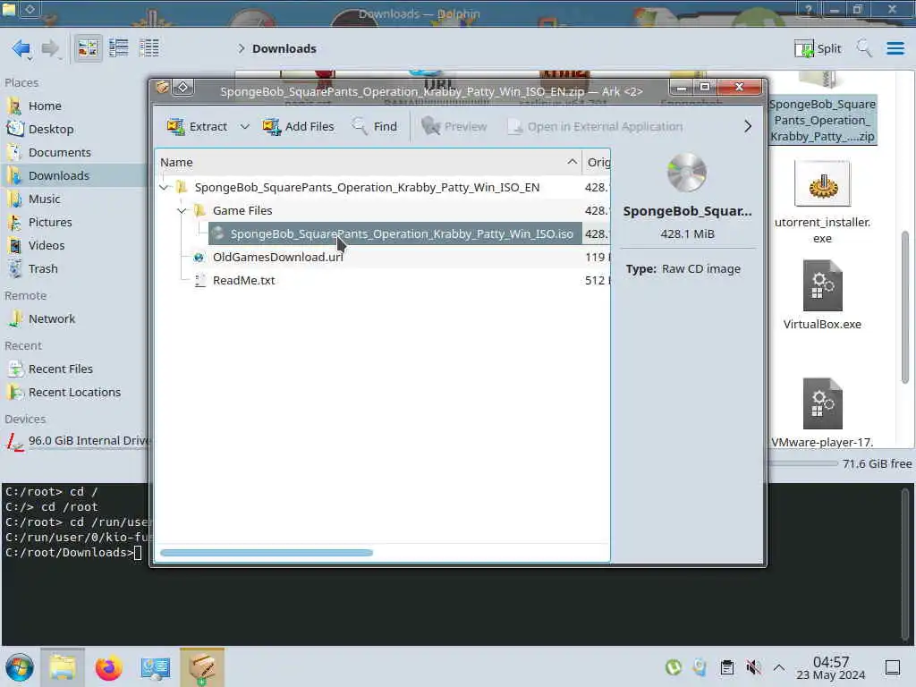Viewport: 916px width, 687px height.
Task: Open the Ark taskbar entry
Action: (x=202, y=667)
